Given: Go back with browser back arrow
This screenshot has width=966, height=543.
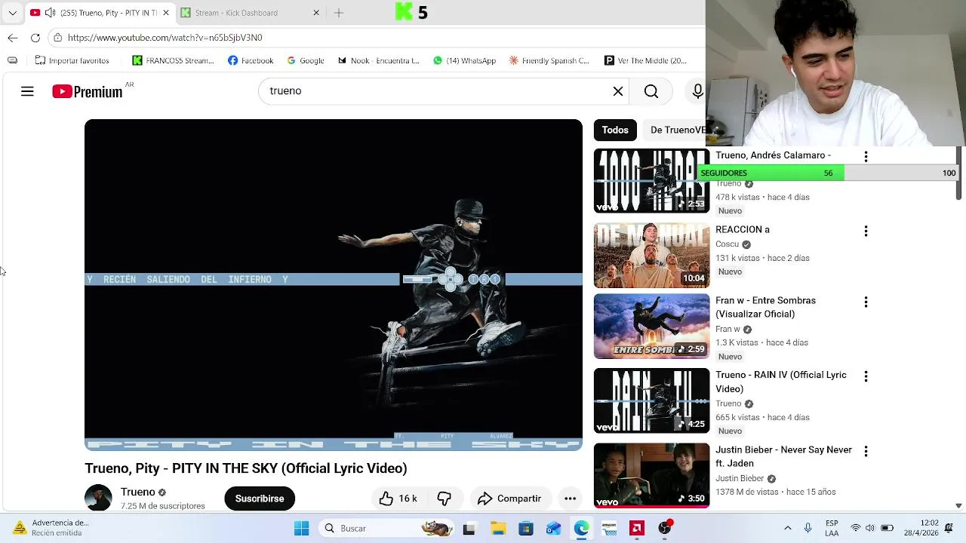Looking at the screenshot, I should click(x=13, y=38).
